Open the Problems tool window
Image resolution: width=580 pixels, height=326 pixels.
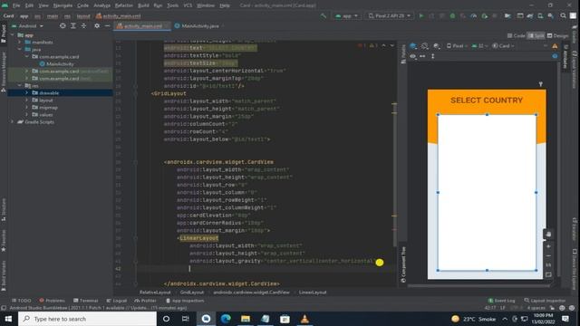(52, 301)
